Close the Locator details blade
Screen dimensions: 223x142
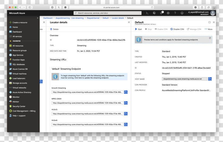click(129, 22)
